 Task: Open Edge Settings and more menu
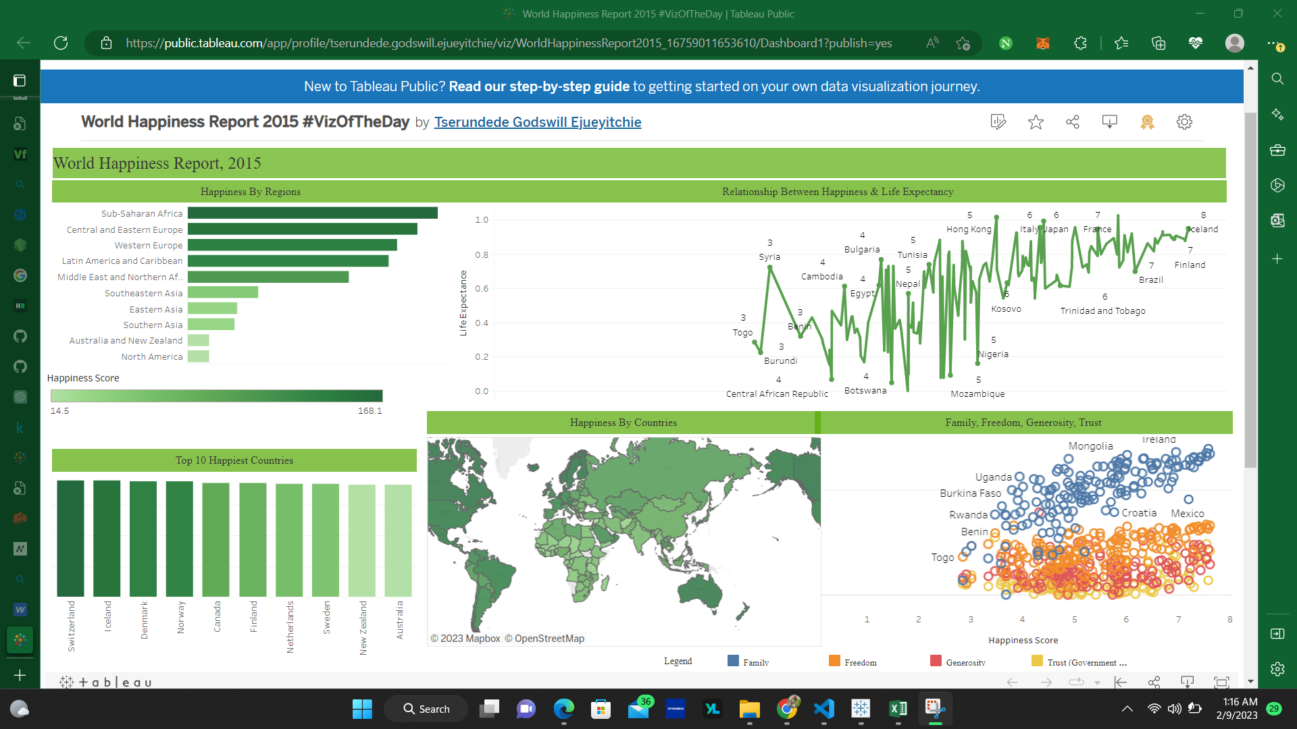[x=1274, y=43]
